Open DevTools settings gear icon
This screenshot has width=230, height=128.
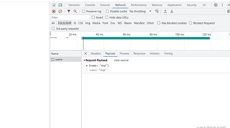tap(215, 5)
